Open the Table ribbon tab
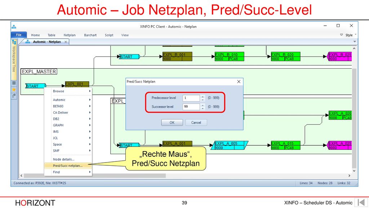 coord(51,35)
